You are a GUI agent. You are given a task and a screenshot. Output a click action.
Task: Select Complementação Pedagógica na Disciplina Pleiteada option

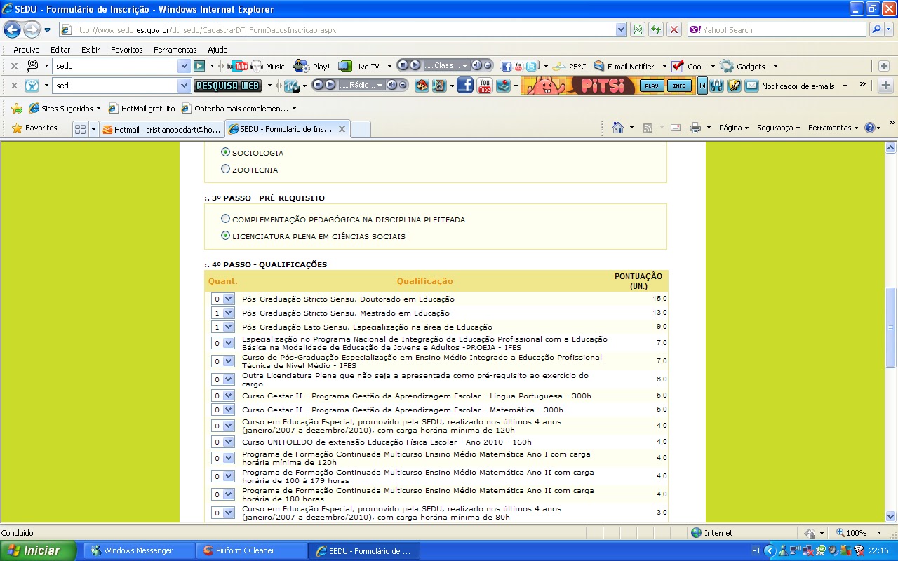pyautogui.click(x=225, y=219)
